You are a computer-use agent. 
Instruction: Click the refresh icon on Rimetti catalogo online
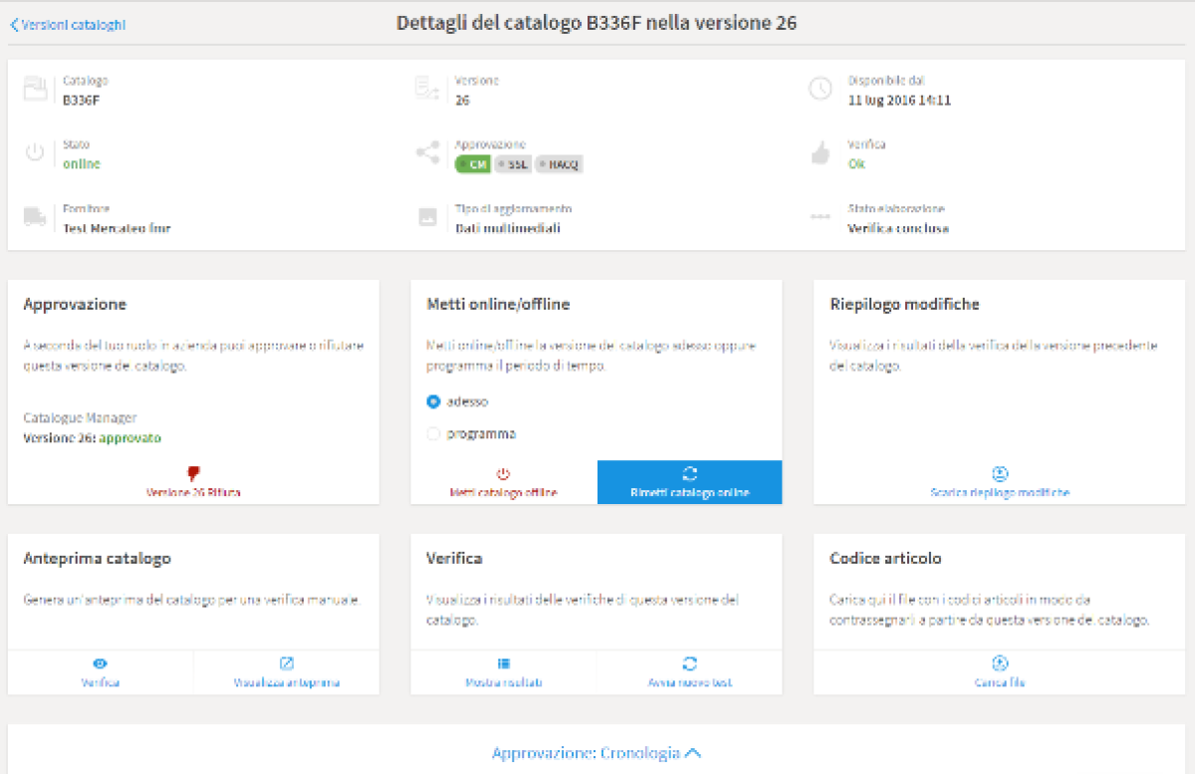(689, 474)
